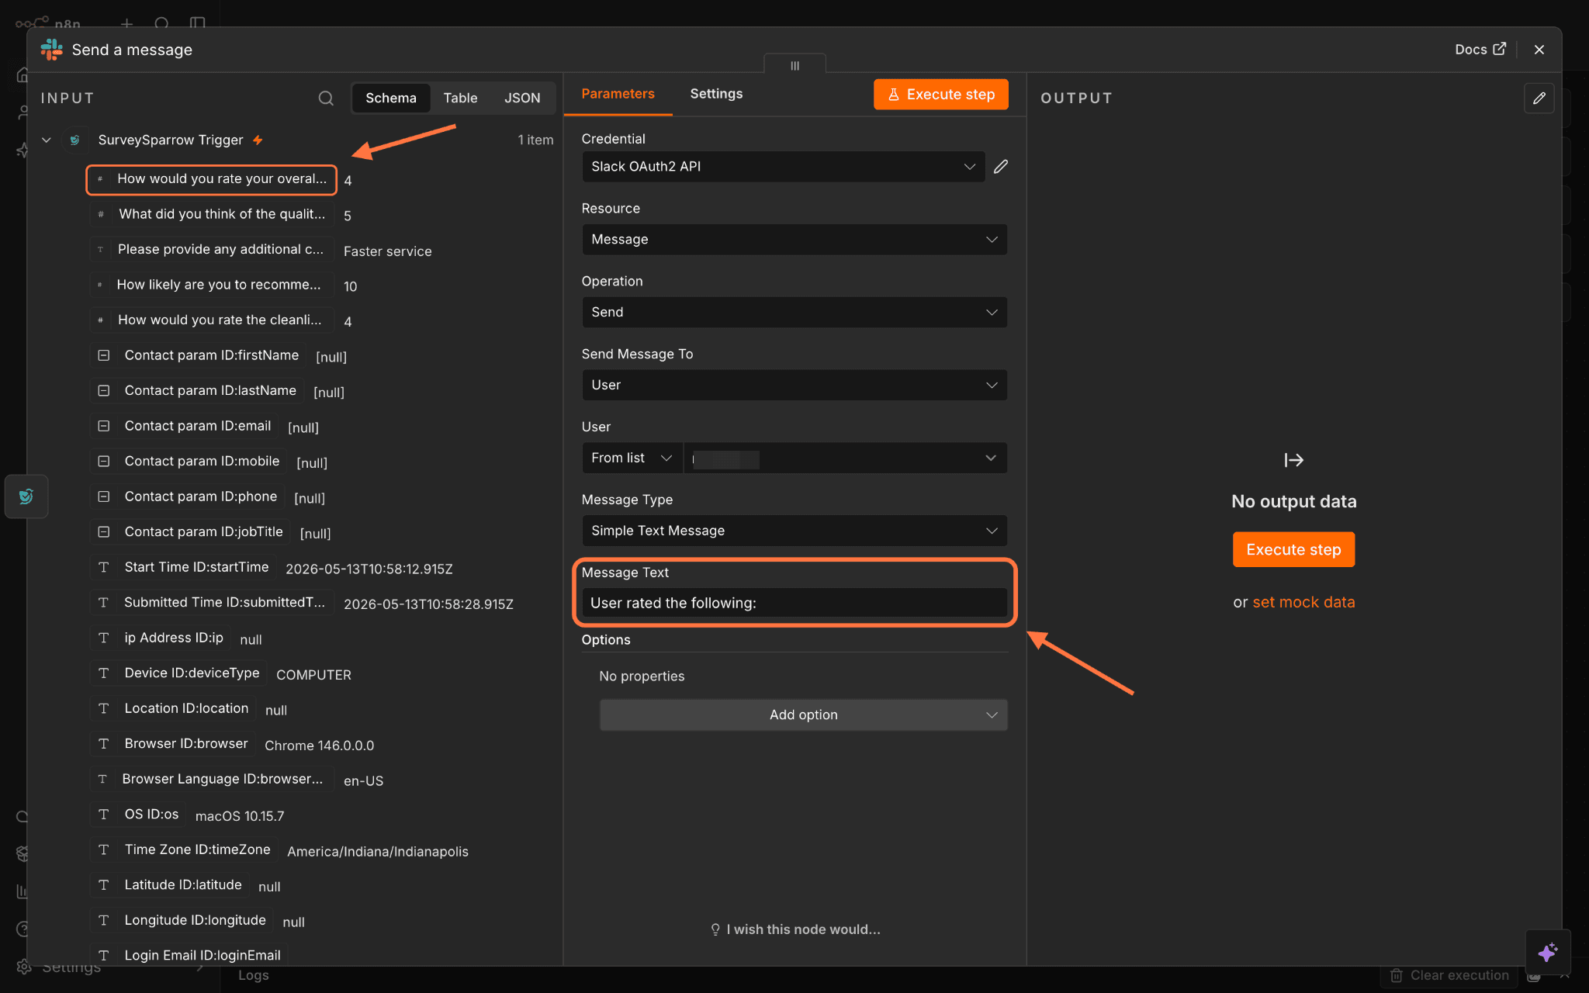Open the AI assistant sparkle button

pos(1548,952)
